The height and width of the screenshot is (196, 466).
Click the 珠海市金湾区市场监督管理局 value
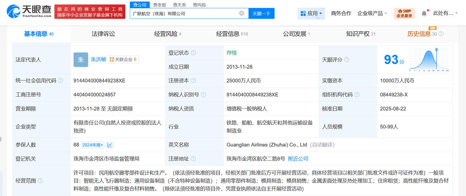coord(106,159)
